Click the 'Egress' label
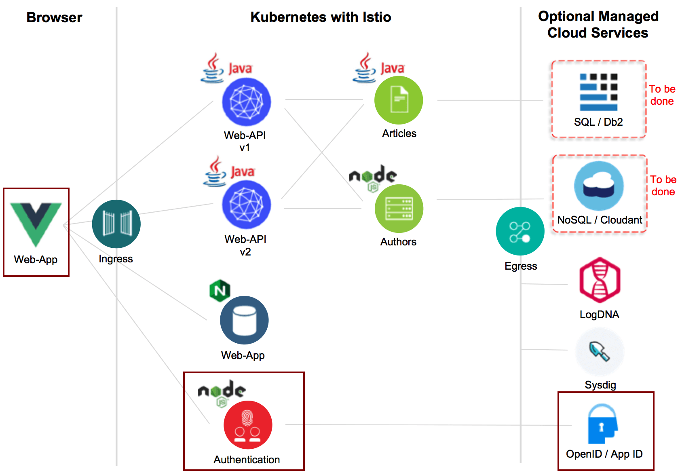The width and height of the screenshot is (680, 473). click(x=521, y=266)
